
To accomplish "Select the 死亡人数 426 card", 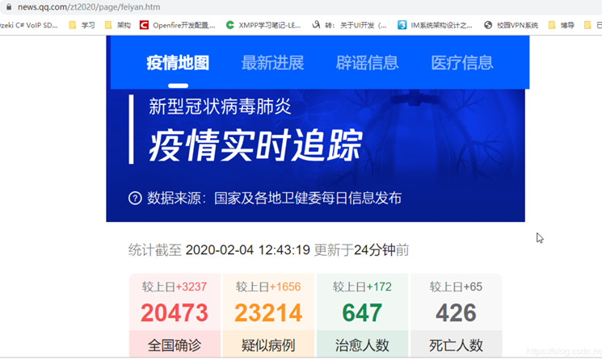I will [x=456, y=315].
